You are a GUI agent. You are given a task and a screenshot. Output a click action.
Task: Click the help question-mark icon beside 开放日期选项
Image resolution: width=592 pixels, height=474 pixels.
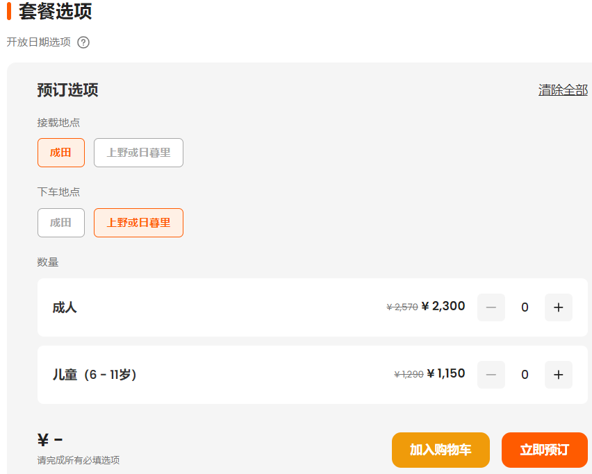pyautogui.click(x=83, y=42)
